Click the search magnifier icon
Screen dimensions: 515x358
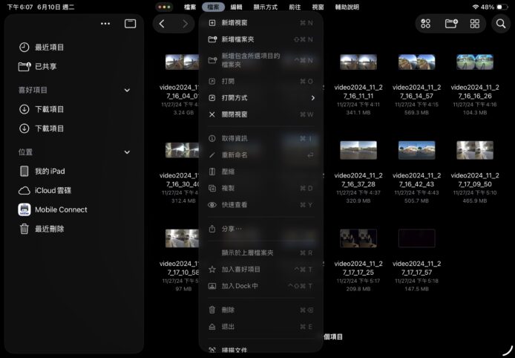point(501,24)
